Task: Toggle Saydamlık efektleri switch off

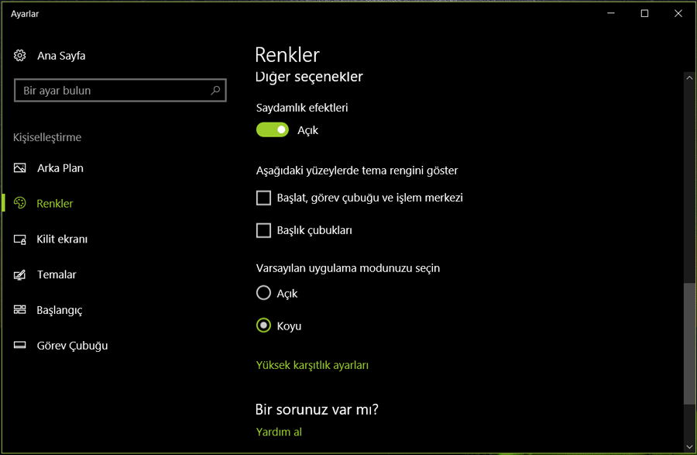Action: [x=272, y=130]
